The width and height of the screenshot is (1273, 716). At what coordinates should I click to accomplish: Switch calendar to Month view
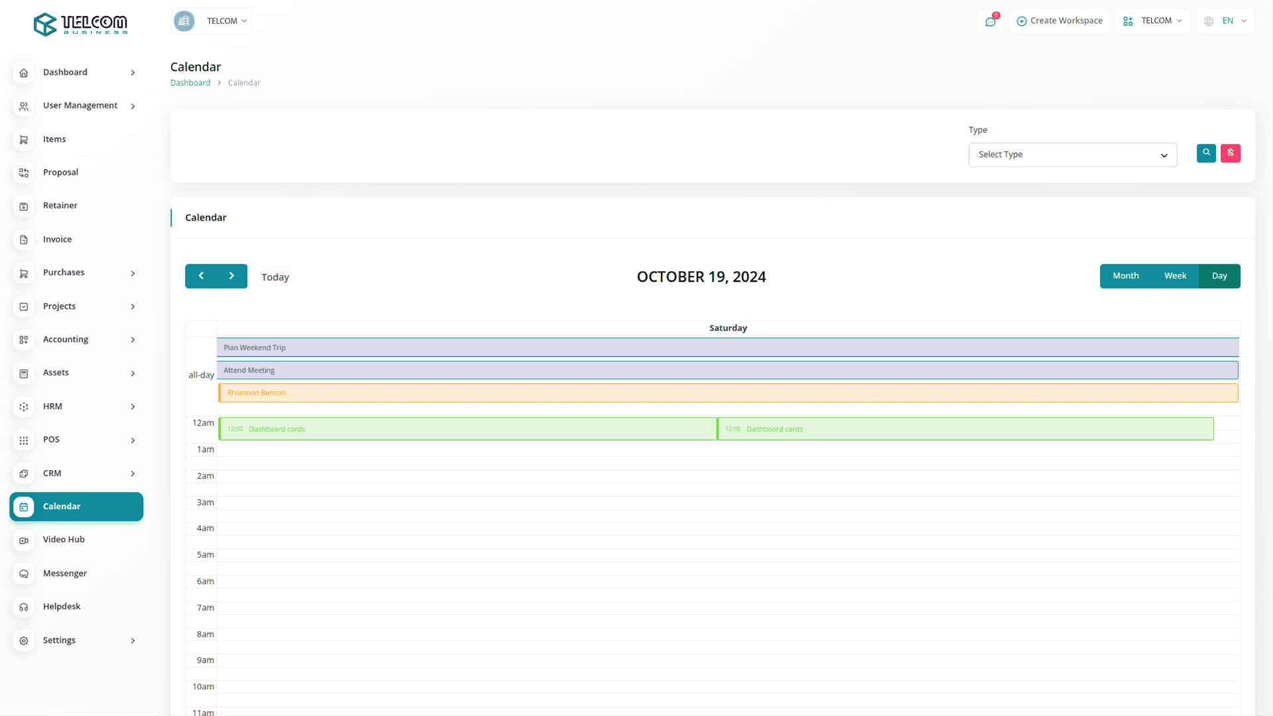coord(1125,276)
